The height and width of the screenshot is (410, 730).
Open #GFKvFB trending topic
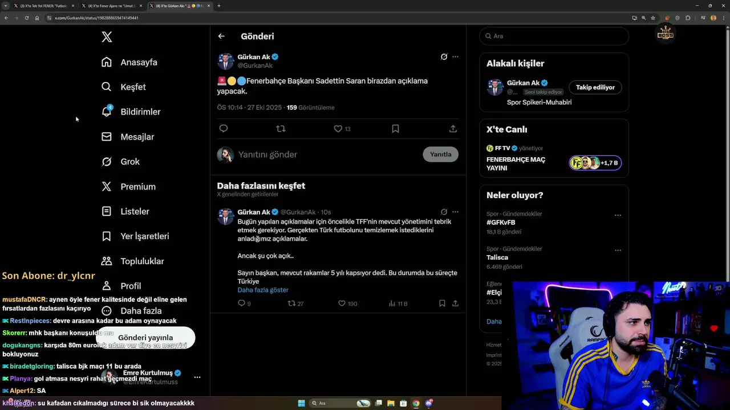501,223
